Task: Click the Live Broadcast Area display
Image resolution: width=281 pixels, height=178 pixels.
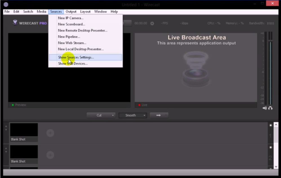Action: click(x=196, y=68)
